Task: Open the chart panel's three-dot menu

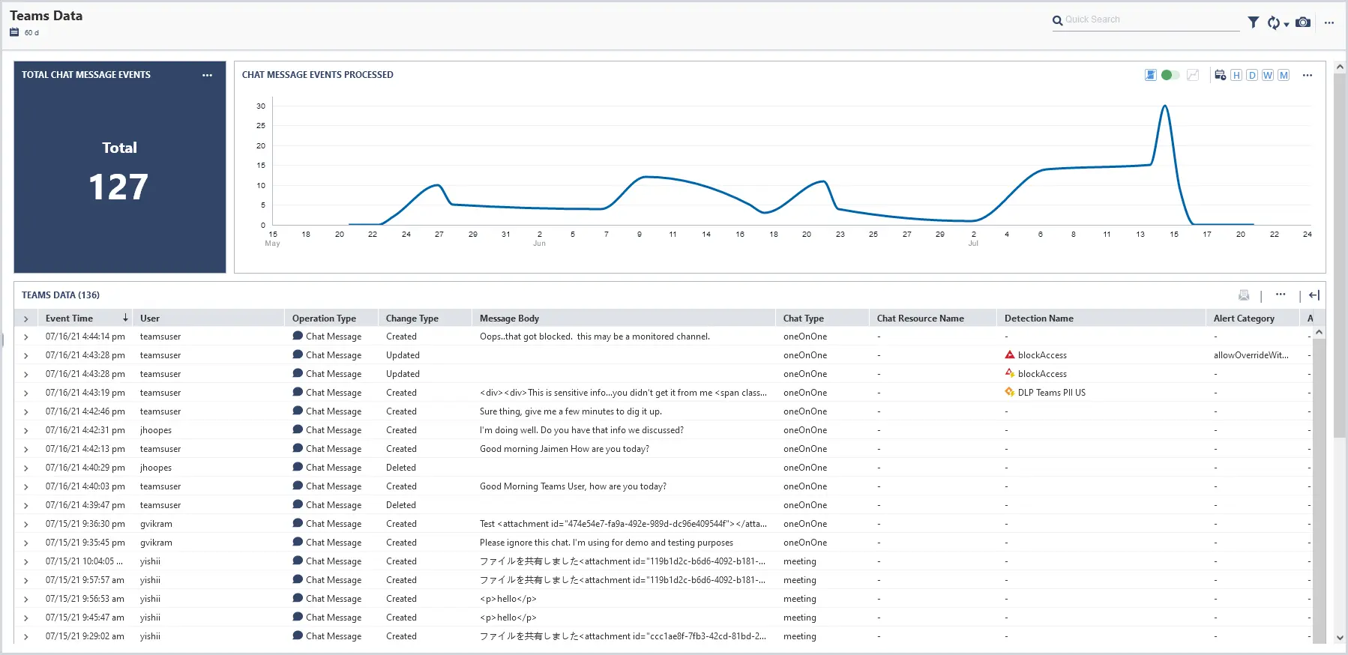Action: 1308,75
